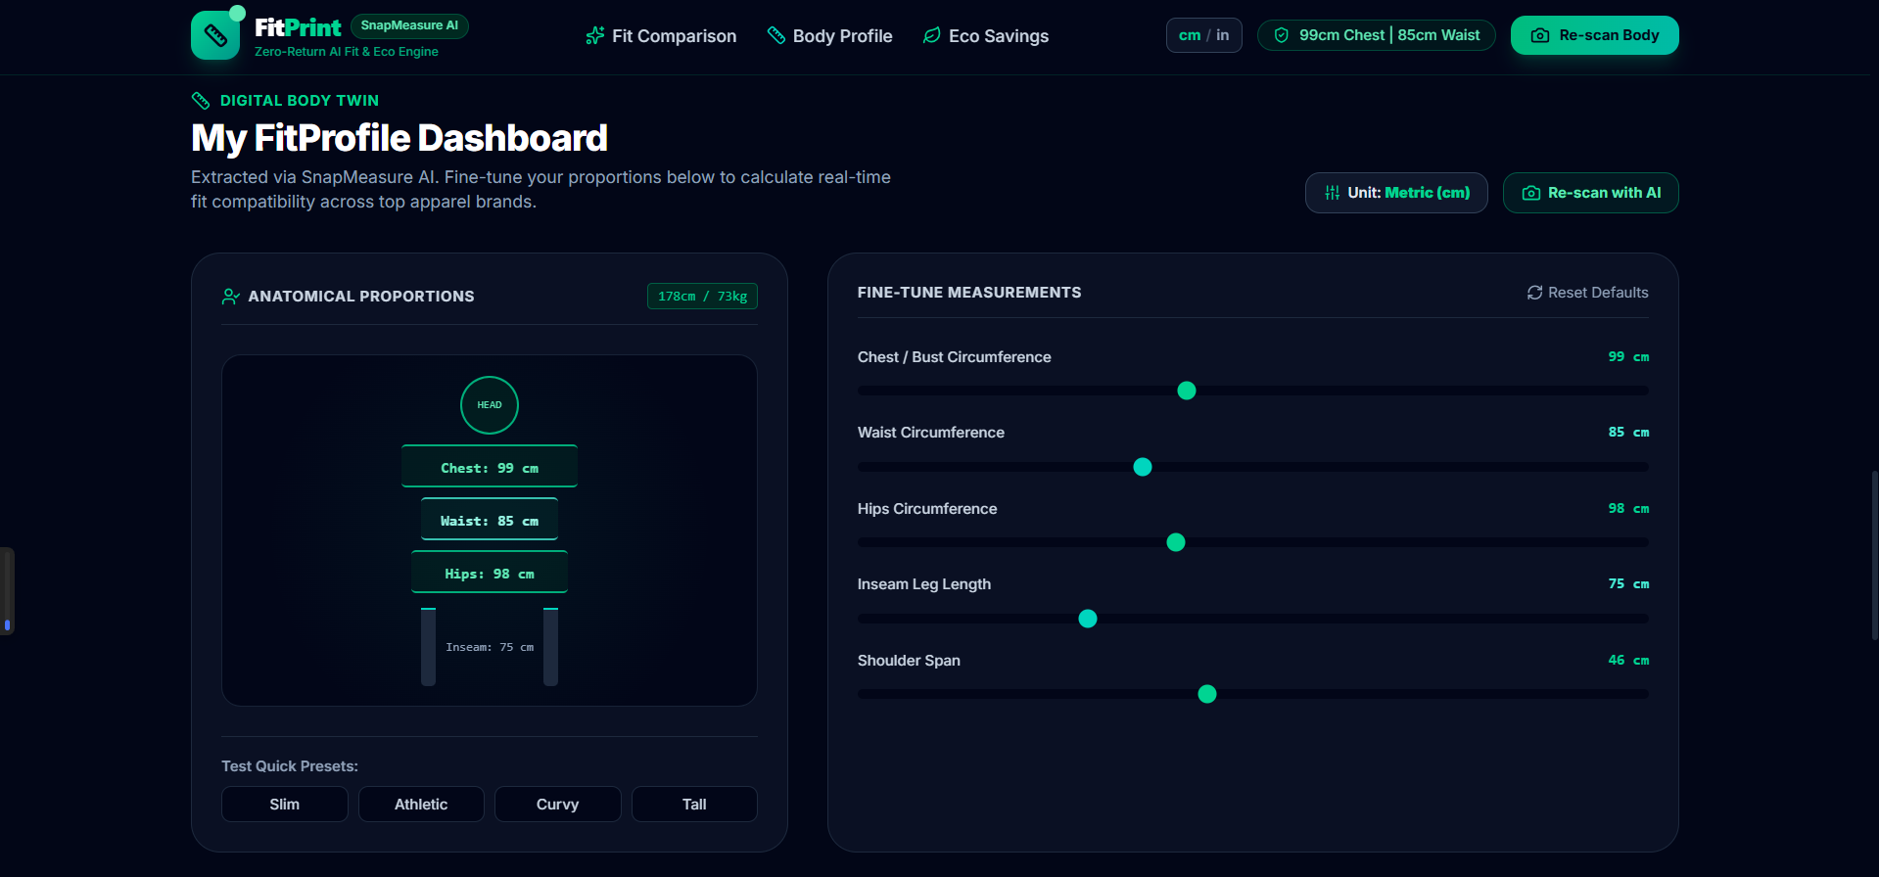1879x877 pixels.
Task: Apply the Tall quick preset
Action: (x=694, y=805)
